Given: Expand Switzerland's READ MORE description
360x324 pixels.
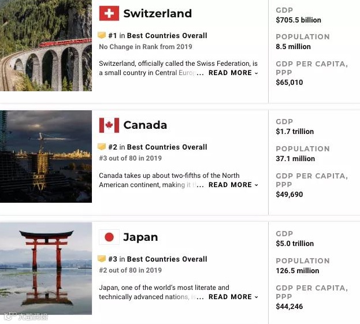Looking at the screenshot, I should tap(233, 73).
